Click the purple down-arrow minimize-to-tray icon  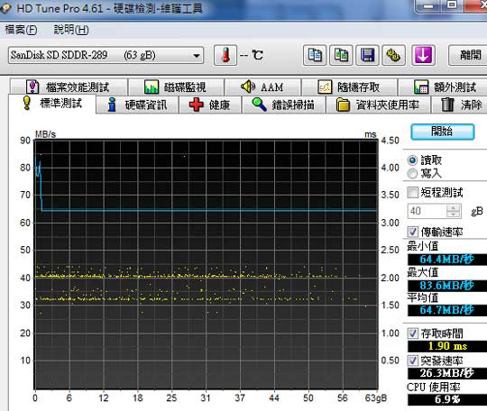point(423,55)
